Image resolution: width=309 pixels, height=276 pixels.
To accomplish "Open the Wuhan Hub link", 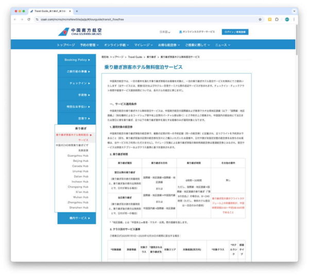I will pyautogui.click(x=81, y=197).
